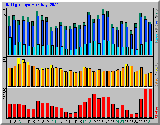
Task: Select green day label 18
Action: tap(89, 122)
